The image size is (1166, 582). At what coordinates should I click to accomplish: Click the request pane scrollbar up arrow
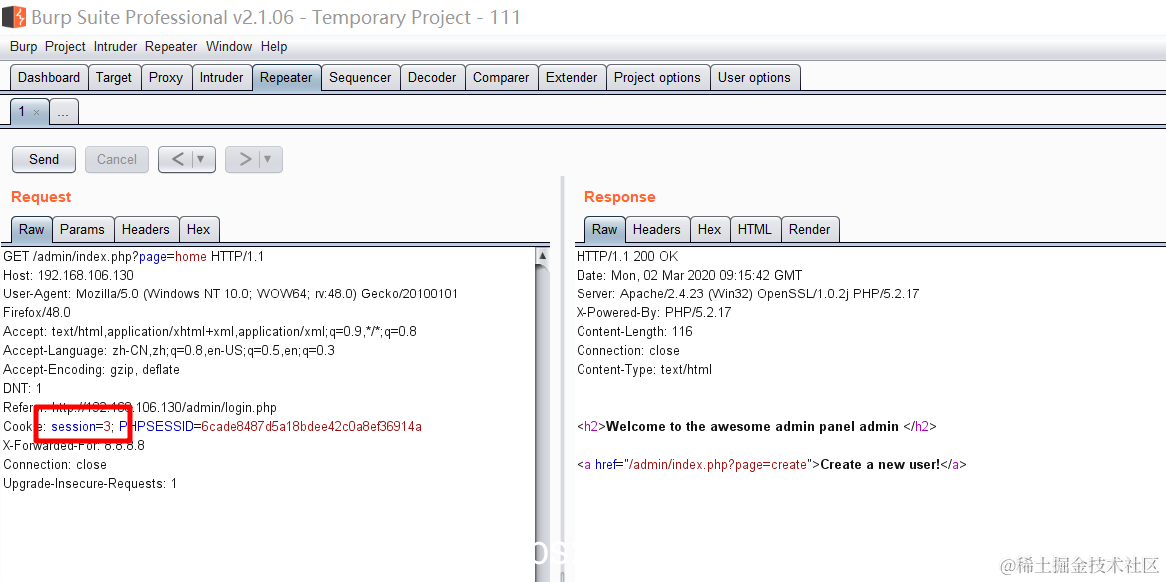(x=543, y=256)
